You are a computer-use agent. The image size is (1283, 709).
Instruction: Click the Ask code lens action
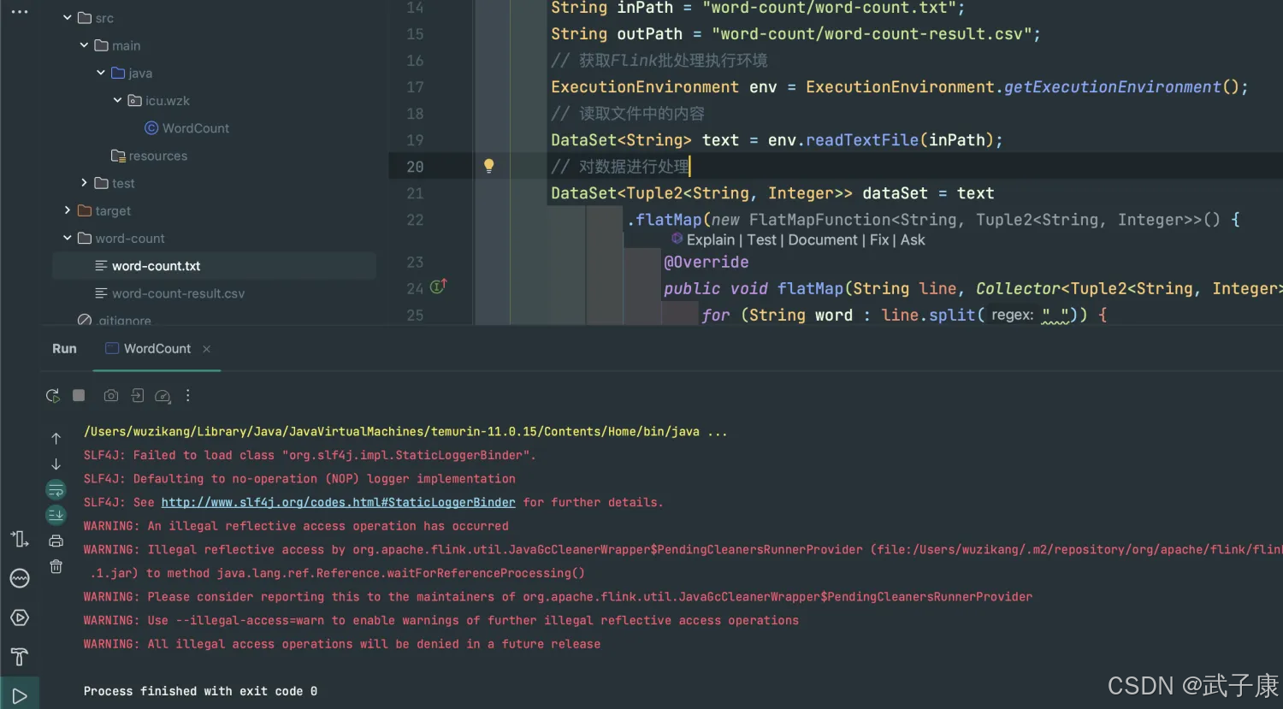(913, 240)
